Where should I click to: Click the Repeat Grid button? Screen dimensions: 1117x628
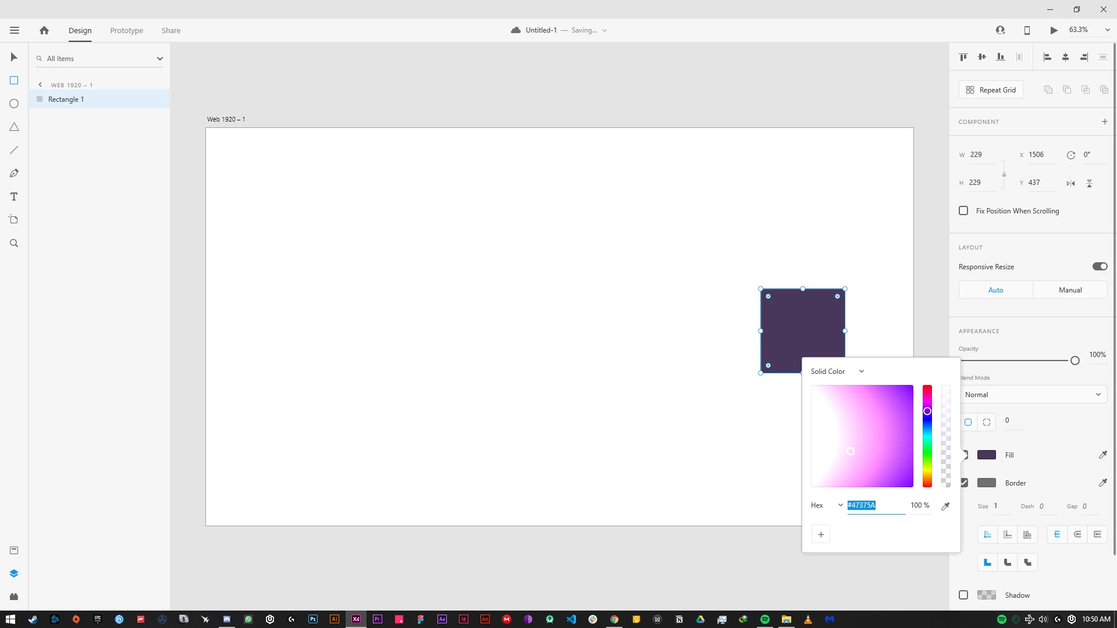pos(991,90)
